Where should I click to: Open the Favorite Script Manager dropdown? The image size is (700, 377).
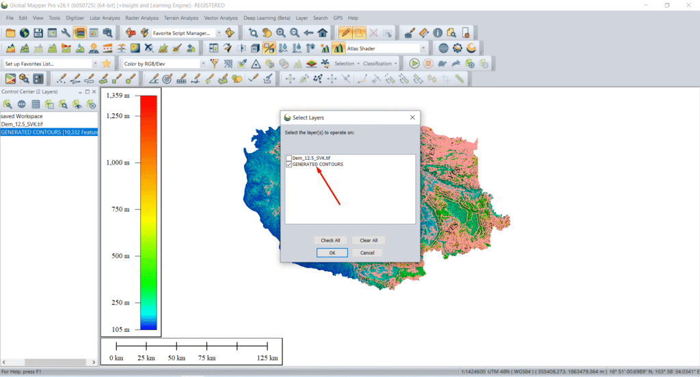tap(219, 33)
